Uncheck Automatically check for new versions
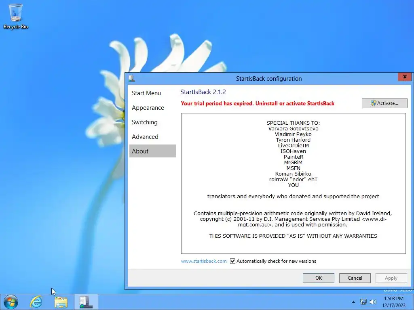Viewport: 414px width, 310px height. [x=232, y=261]
